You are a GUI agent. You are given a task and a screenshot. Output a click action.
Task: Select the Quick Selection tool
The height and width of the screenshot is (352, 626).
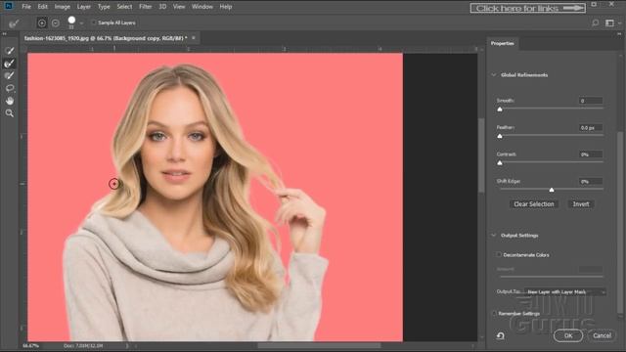(10, 50)
